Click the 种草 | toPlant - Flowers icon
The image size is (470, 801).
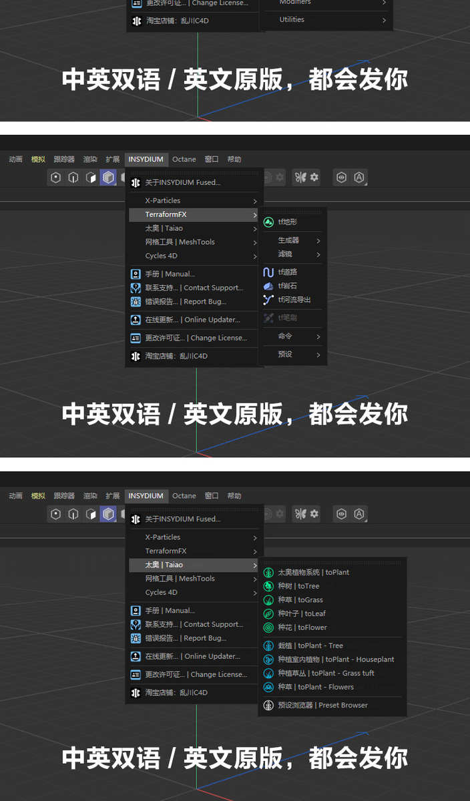click(268, 687)
